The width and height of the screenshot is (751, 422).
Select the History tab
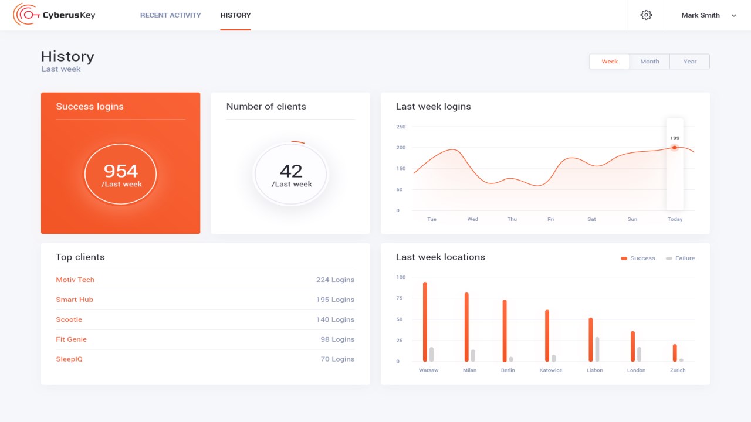pyautogui.click(x=235, y=15)
